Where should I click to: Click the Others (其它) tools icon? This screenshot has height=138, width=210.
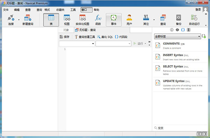(146, 20)
